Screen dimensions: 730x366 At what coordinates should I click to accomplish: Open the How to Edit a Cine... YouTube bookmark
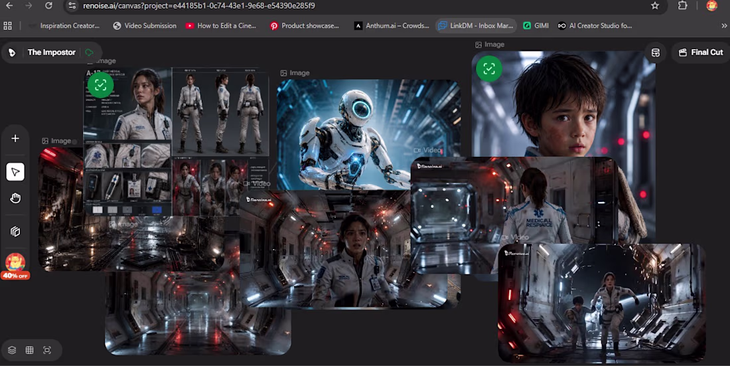point(221,26)
